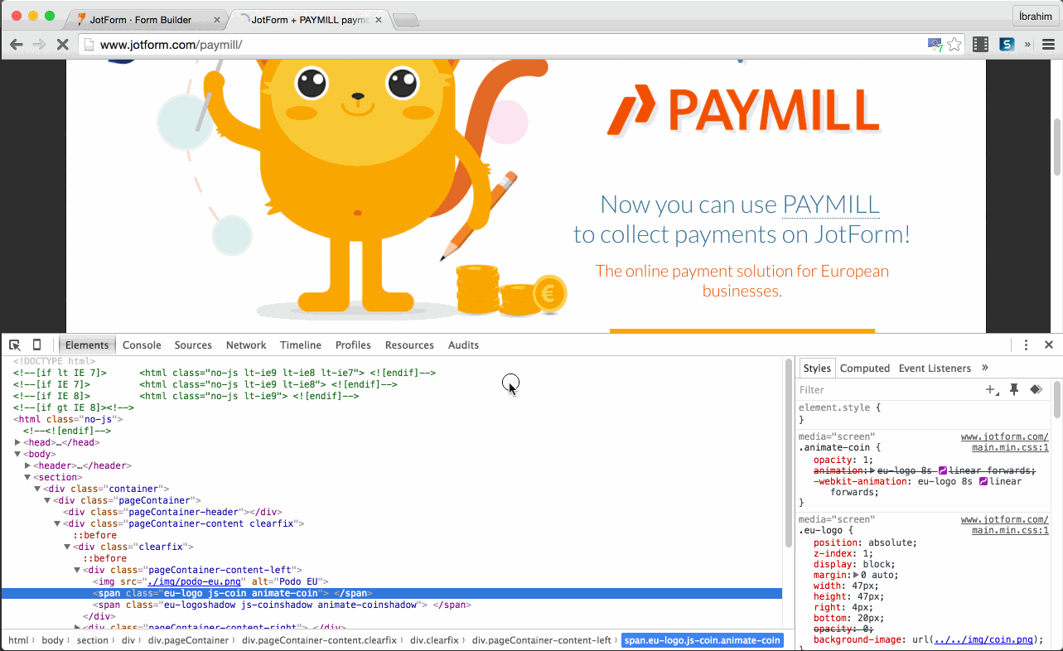Click the browser Back arrow

[17, 45]
